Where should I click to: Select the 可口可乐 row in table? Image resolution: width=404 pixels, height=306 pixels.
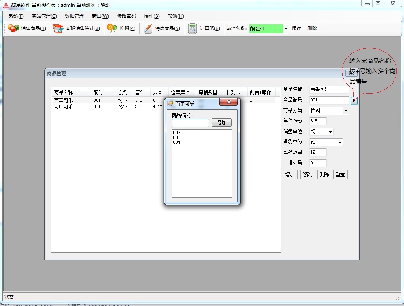click(64, 106)
